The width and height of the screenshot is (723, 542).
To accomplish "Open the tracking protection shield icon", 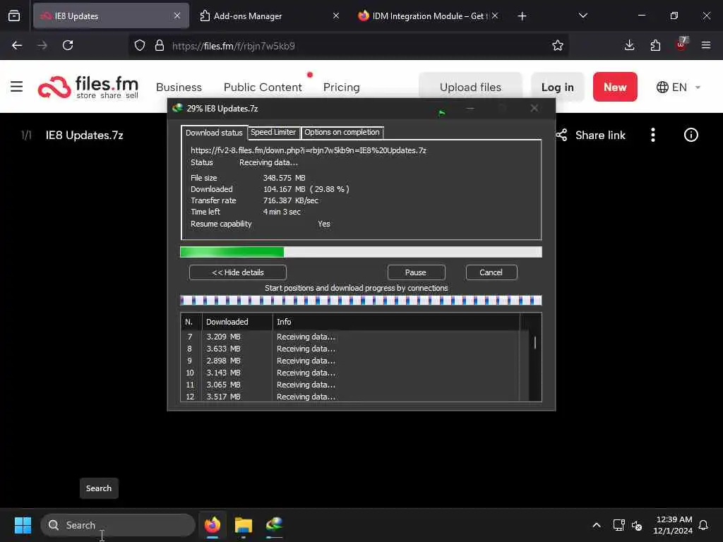I will tap(140, 46).
